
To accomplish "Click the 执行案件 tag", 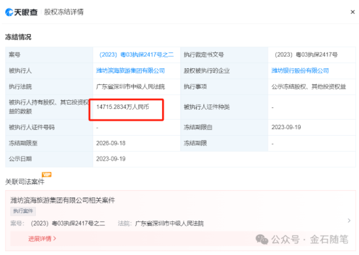I will click(23, 211).
